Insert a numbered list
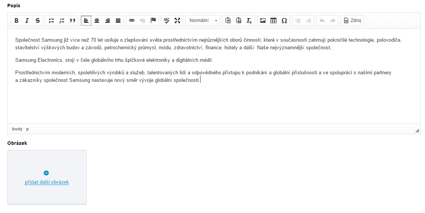 tap(62, 20)
